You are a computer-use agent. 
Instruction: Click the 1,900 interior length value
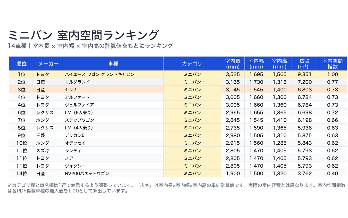pos(233,173)
